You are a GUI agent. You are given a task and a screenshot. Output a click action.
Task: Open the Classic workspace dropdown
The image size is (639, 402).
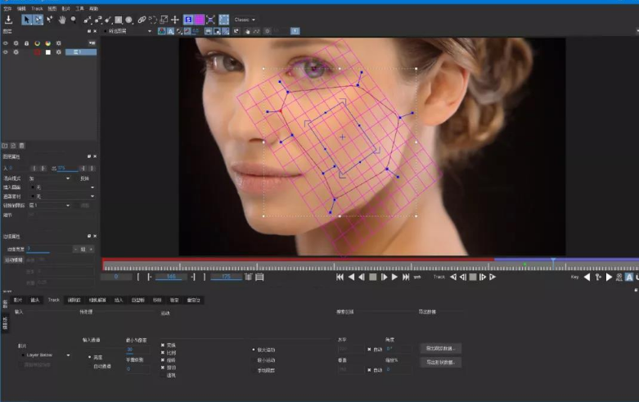click(245, 20)
